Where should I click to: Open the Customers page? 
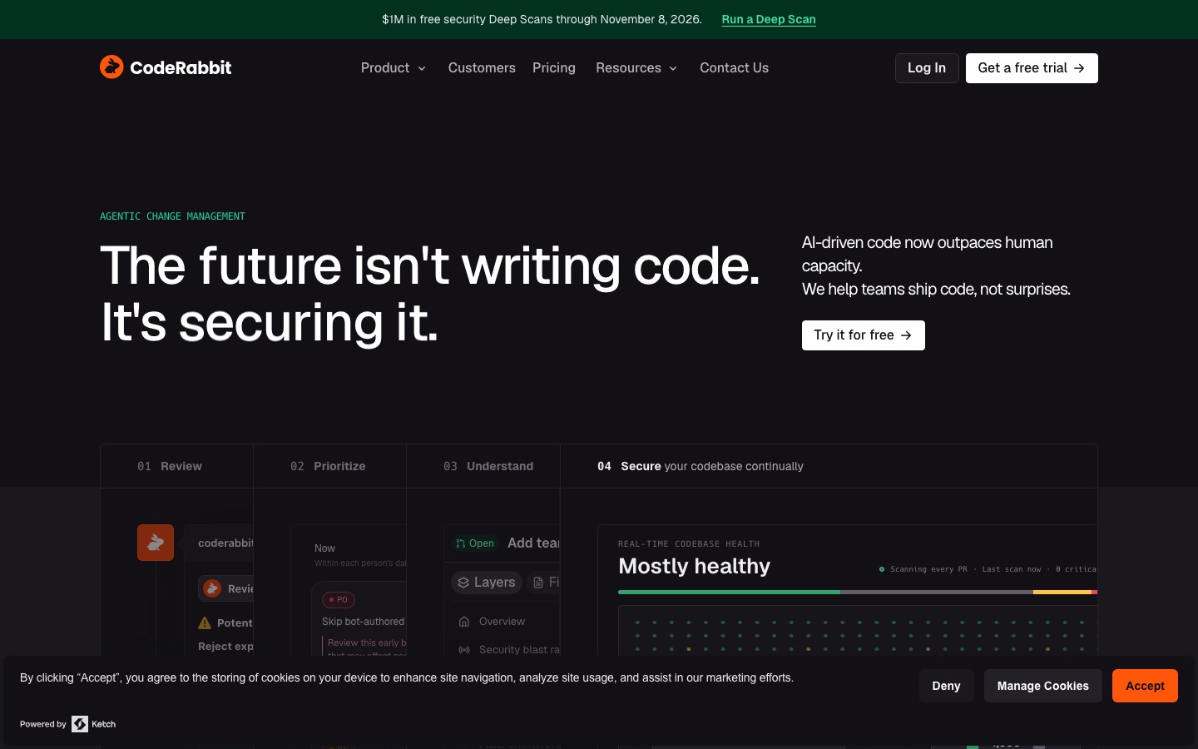point(482,68)
